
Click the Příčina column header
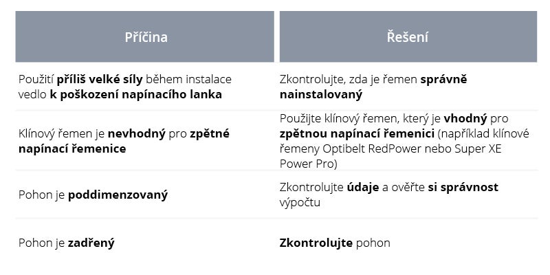145,37
